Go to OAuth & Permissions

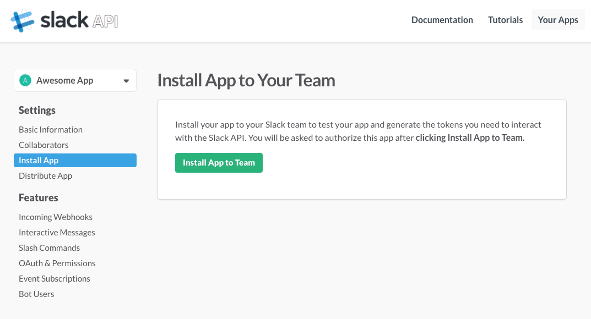(57, 263)
